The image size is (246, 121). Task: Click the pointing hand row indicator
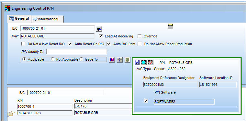point(11,114)
